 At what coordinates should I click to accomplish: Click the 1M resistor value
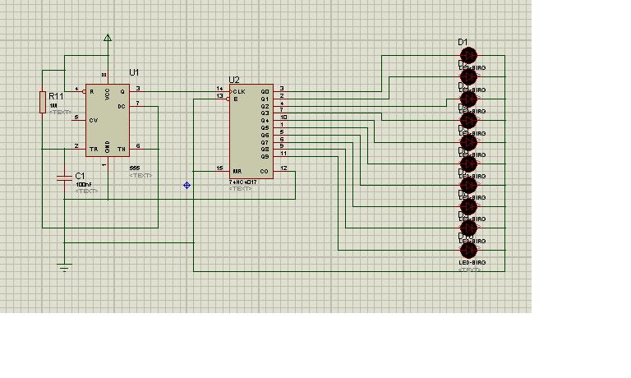(x=53, y=105)
